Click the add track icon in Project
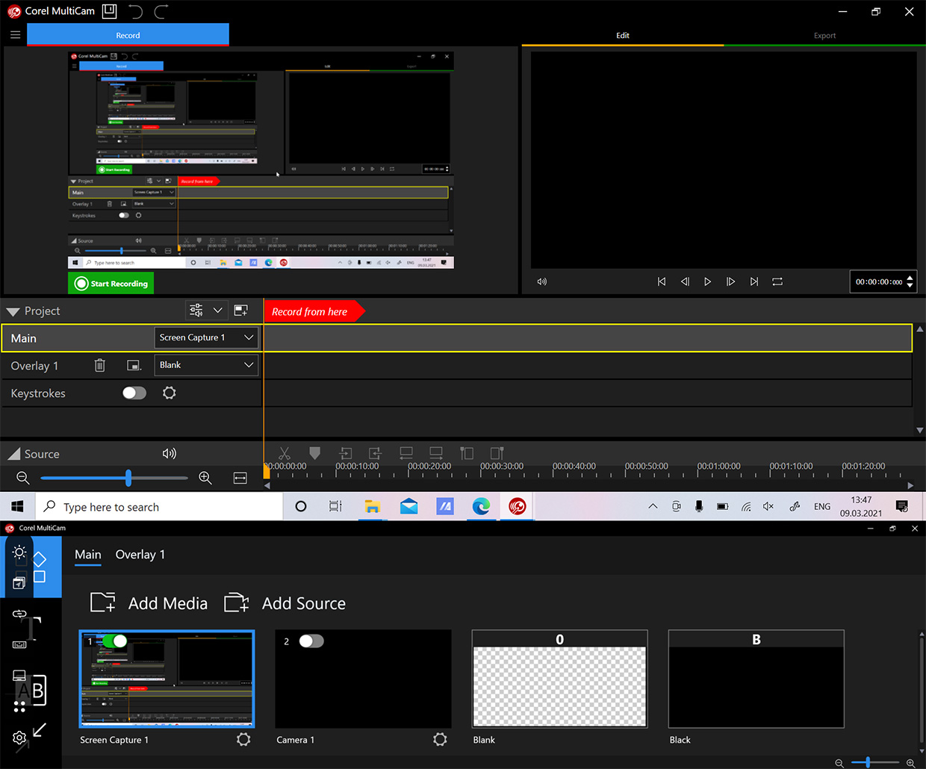The image size is (926, 769). pos(240,311)
